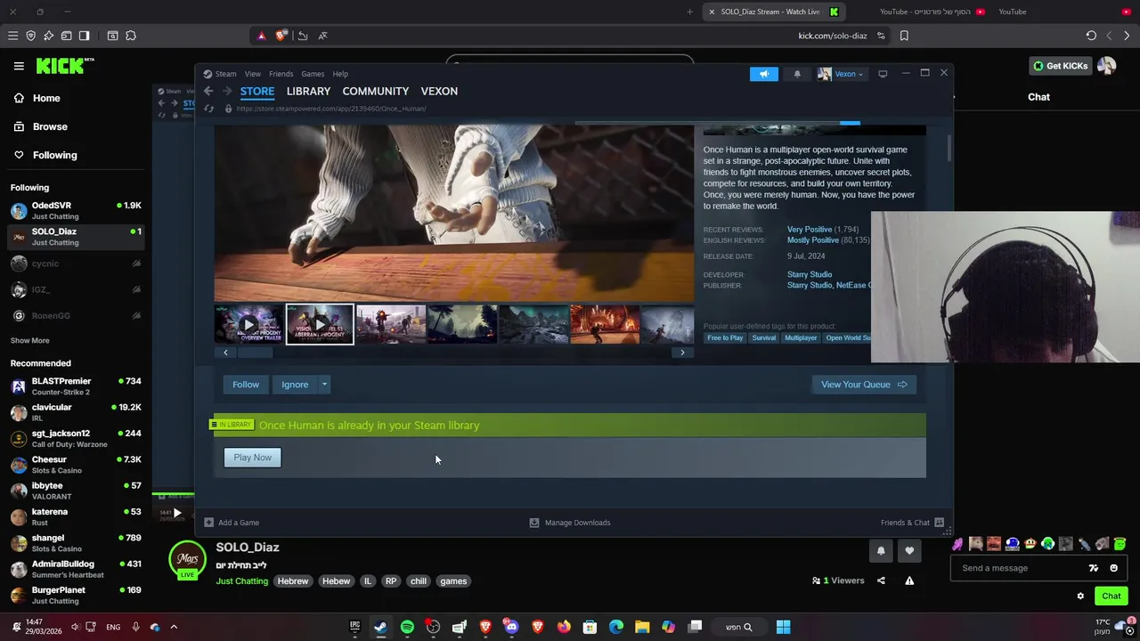1140x641 pixels.
Task: Click the Steam announcements megaphone icon
Action: click(x=764, y=74)
